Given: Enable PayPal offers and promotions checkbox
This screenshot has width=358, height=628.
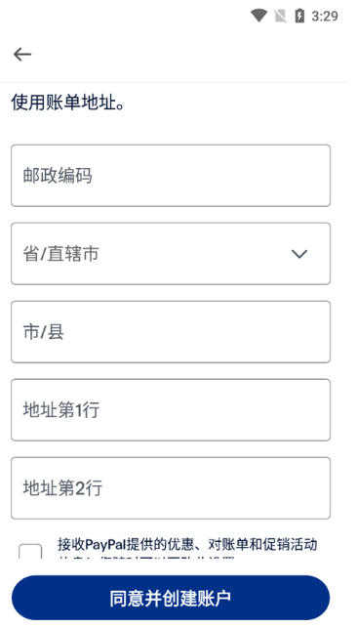Looking at the screenshot, I should (x=30, y=551).
